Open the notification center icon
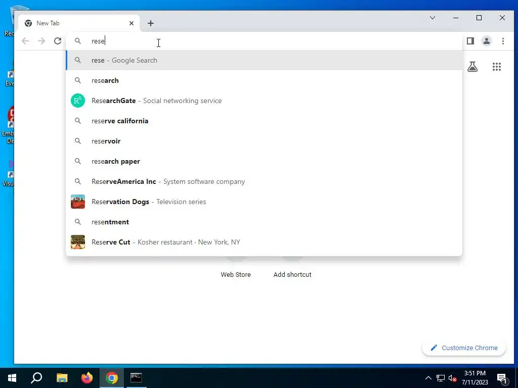The width and height of the screenshot is (518, 388). [x=502, y=378]
